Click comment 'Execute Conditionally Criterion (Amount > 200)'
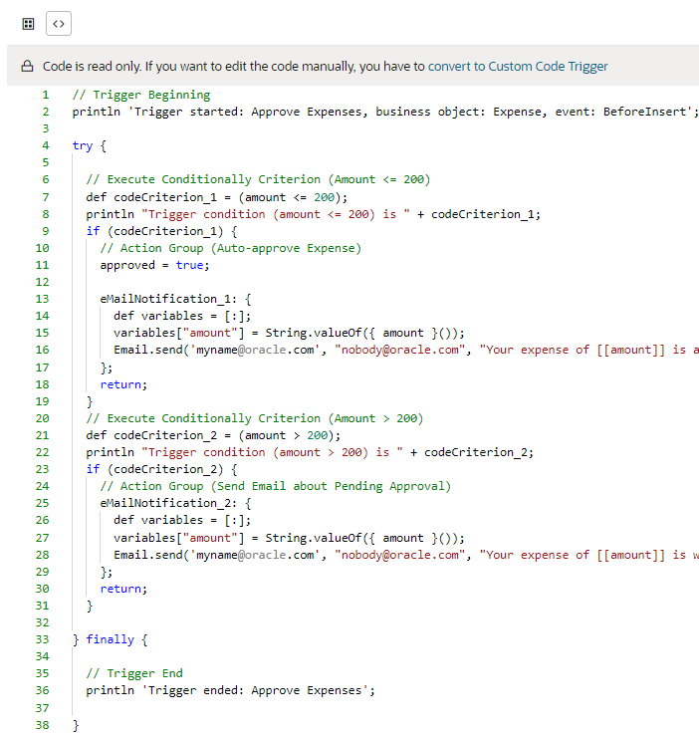This screenshot has width=699, height=736. click(255, 418)
